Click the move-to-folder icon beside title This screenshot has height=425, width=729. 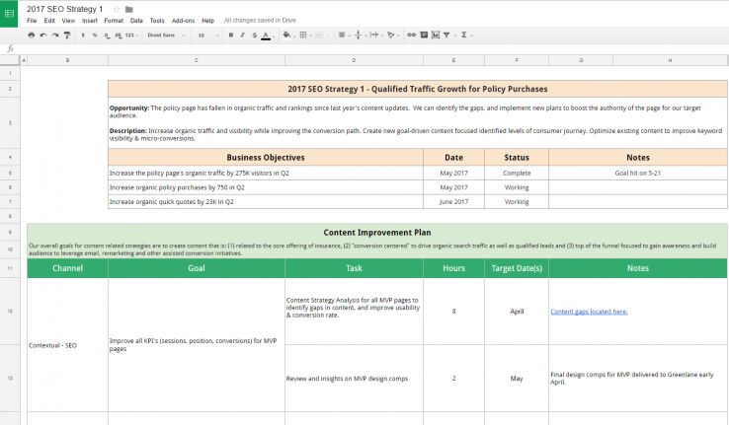pyautogui.click(x=128, y=9)
